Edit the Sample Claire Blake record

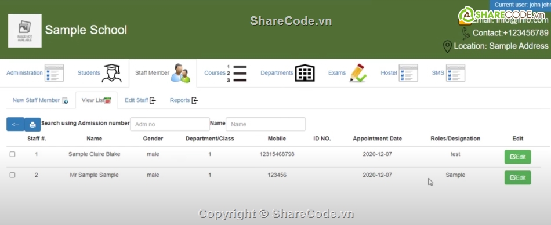[x=517, y=157]
